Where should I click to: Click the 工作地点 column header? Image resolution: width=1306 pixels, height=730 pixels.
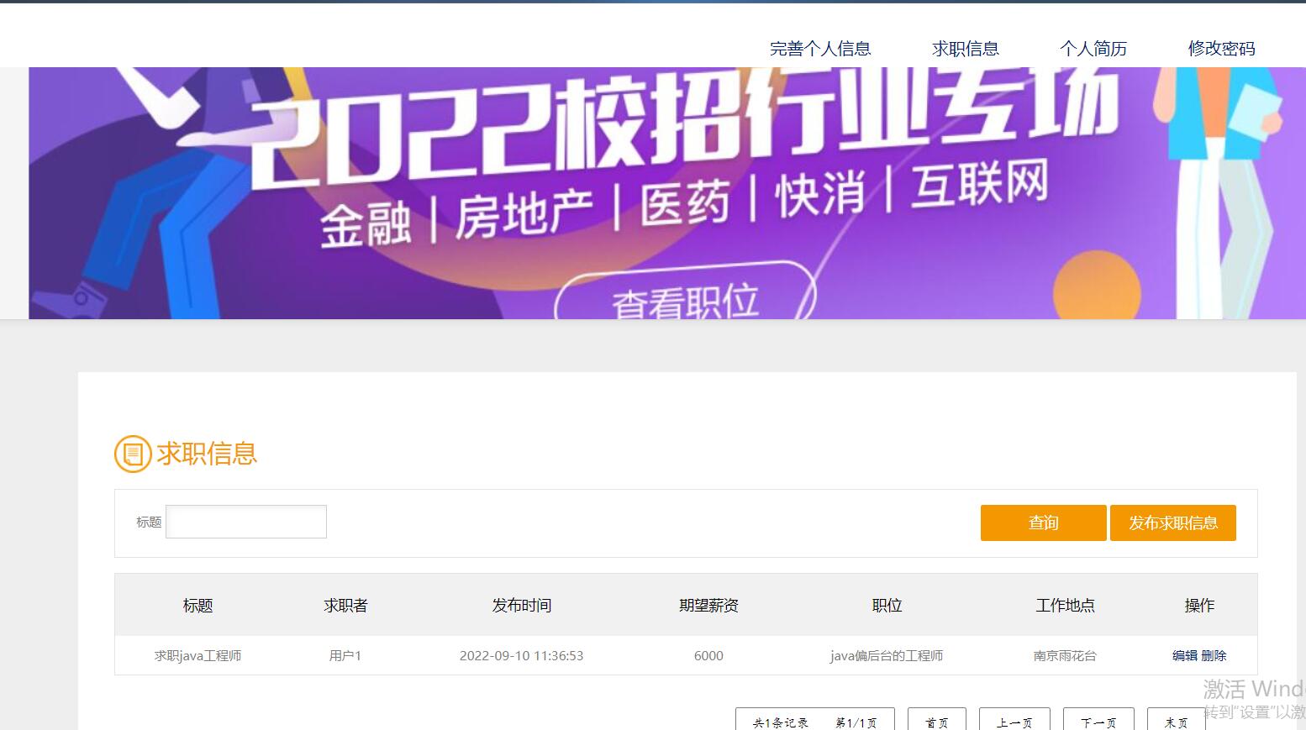(1065, 605)
